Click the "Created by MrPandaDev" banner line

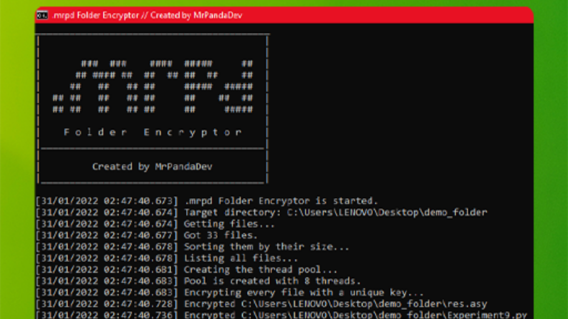152,167
